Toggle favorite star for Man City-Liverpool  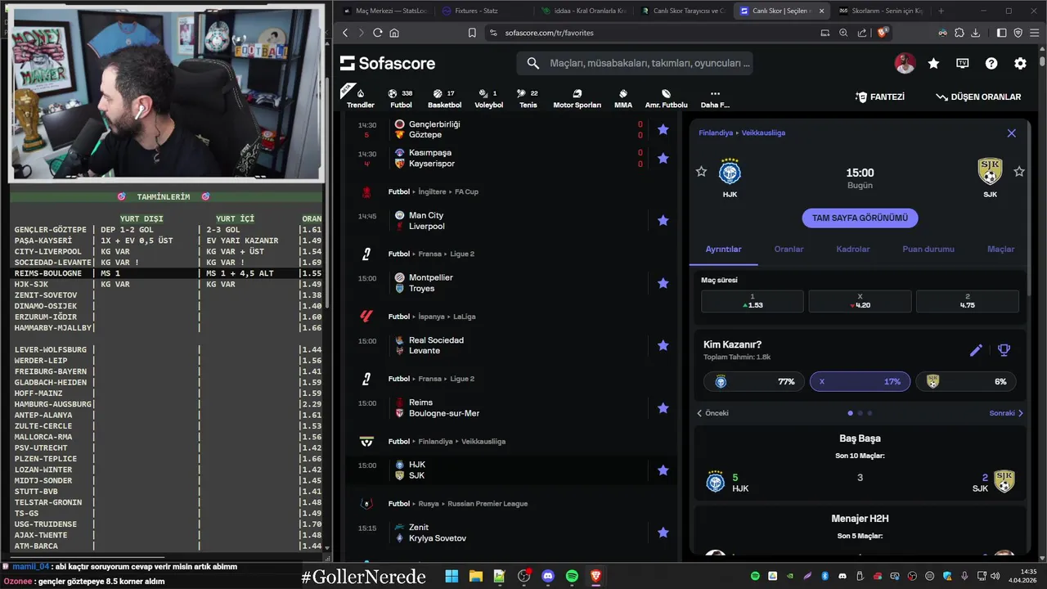663,220
